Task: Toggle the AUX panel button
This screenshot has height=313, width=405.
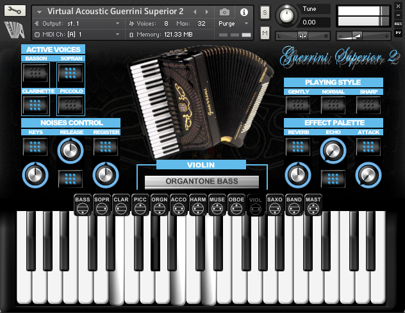Action: tap(398, 24)
